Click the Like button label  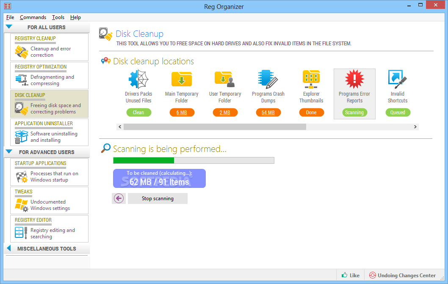point(354,275)
